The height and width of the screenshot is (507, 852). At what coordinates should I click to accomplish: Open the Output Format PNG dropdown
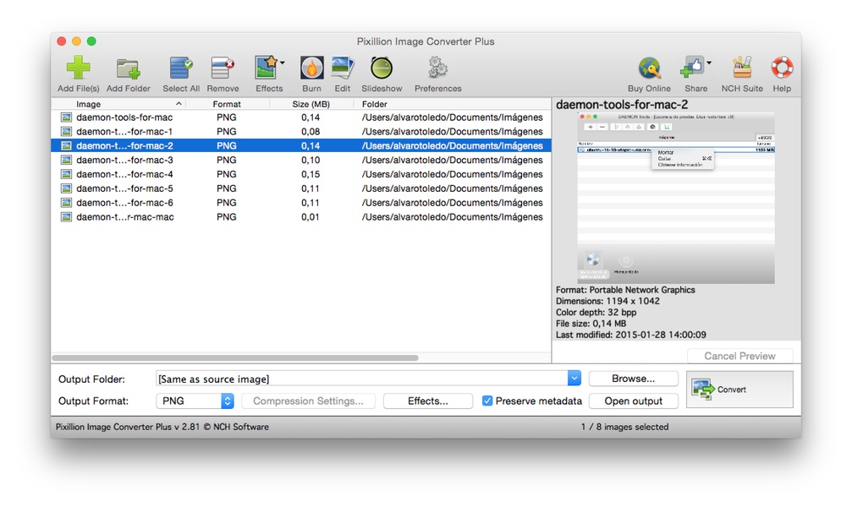click(195, 401)
